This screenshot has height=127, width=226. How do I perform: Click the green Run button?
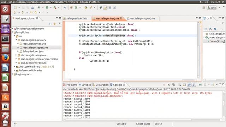pyautogui.click(x=47, y=7)
